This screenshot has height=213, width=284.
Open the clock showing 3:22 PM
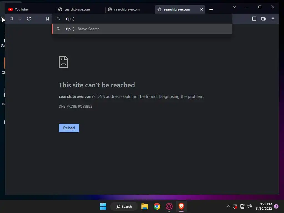(x=264, y=206)
